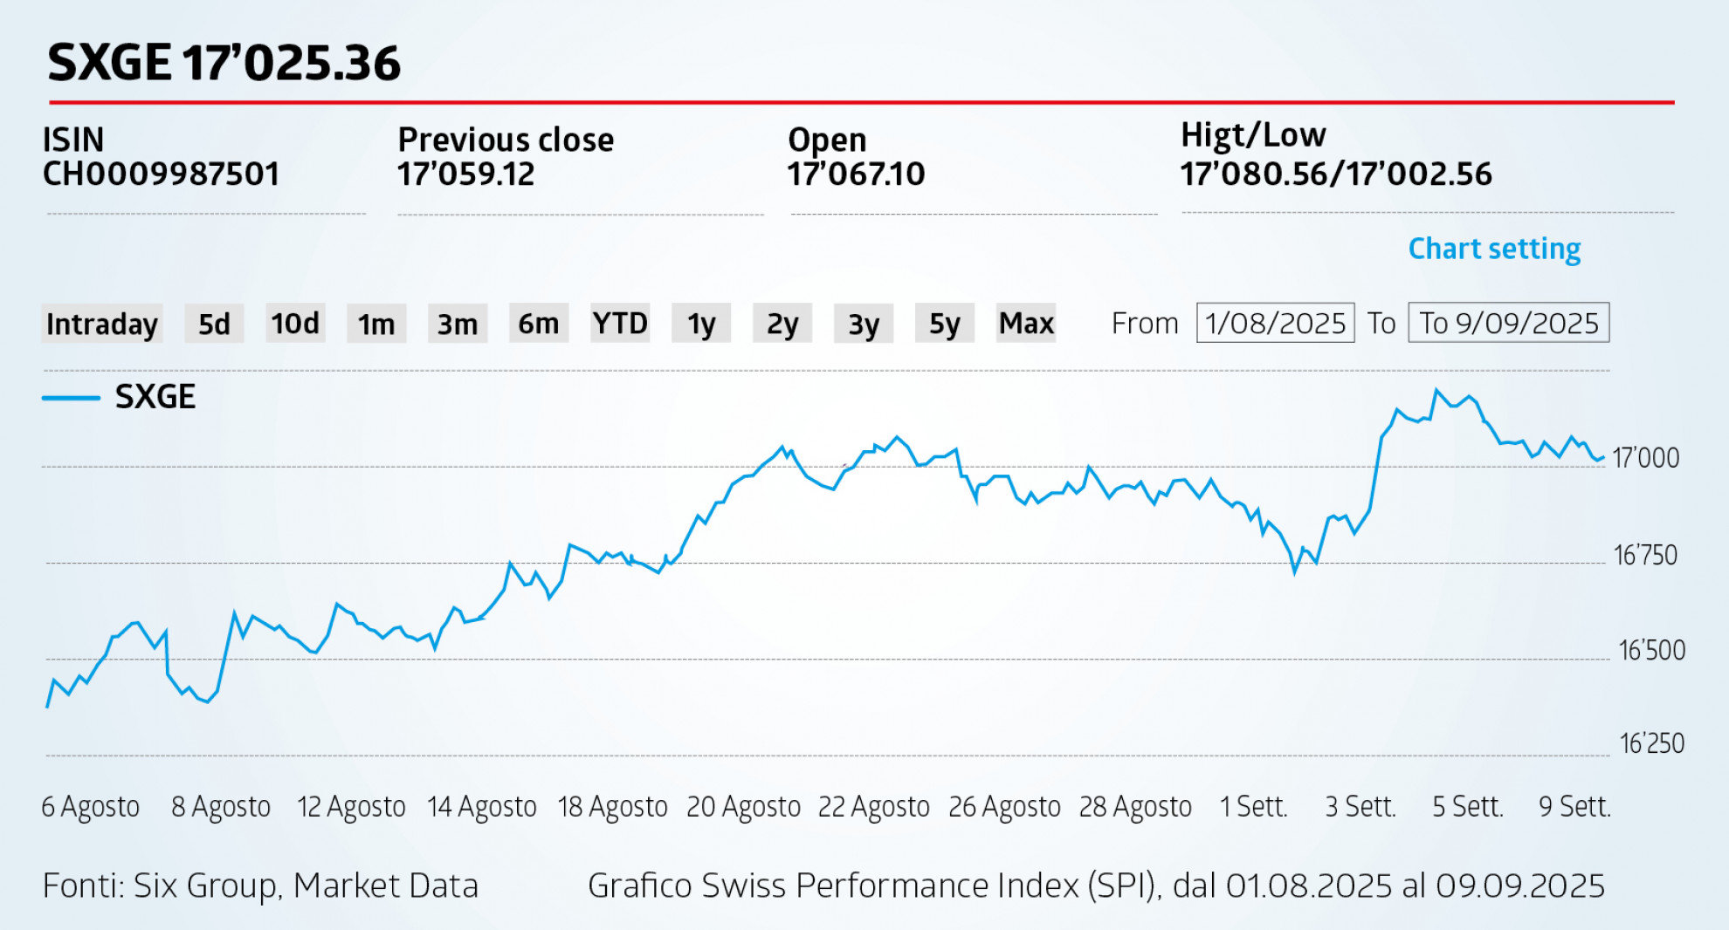Show Max historical range

[1026, 324]
